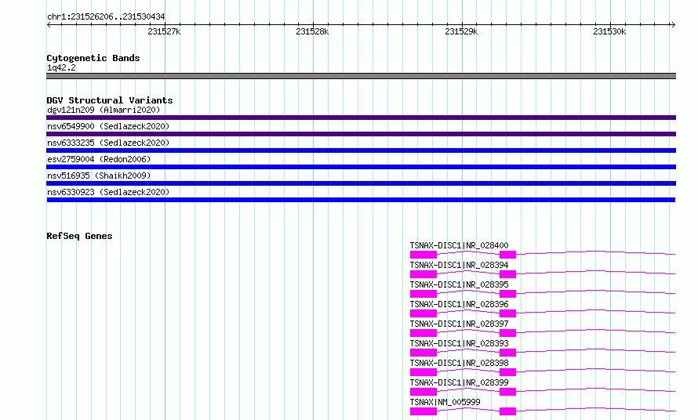
Task: Click the blue bar under esv2759004
Action: 361,167
